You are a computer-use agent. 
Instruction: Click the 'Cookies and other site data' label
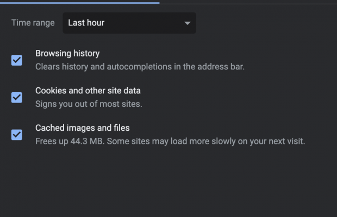tap(88, 91)
